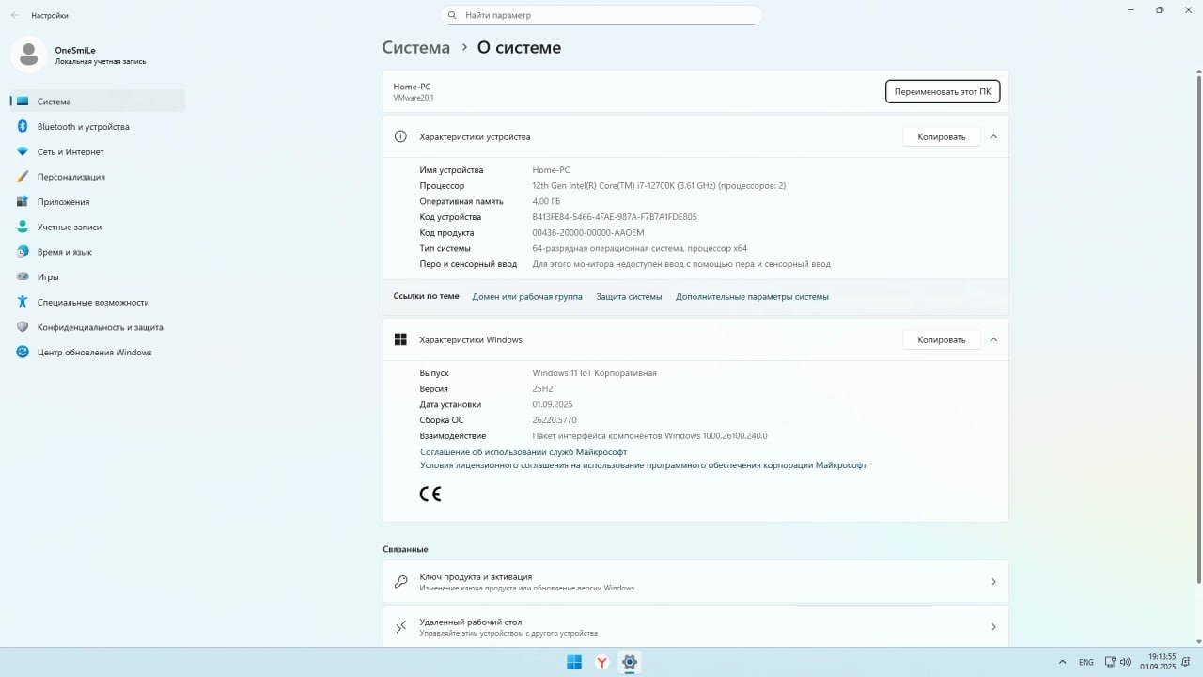Click the 4,00 ГБ memory value

(x=546, y=201)
